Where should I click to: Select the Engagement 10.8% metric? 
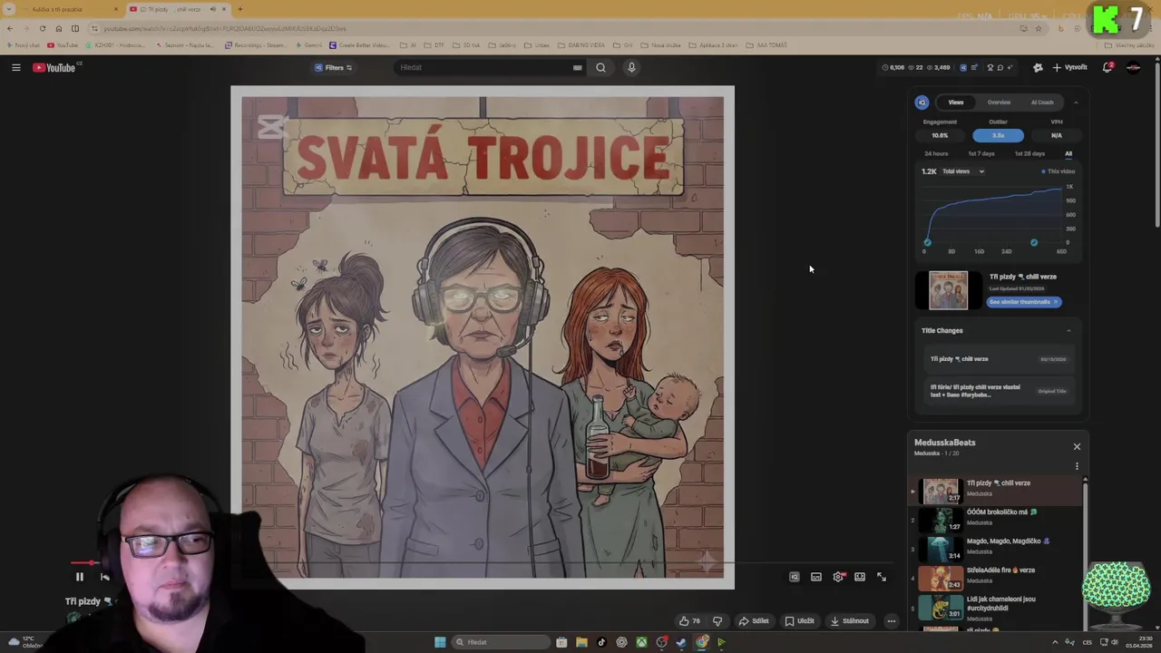(940, 135)
